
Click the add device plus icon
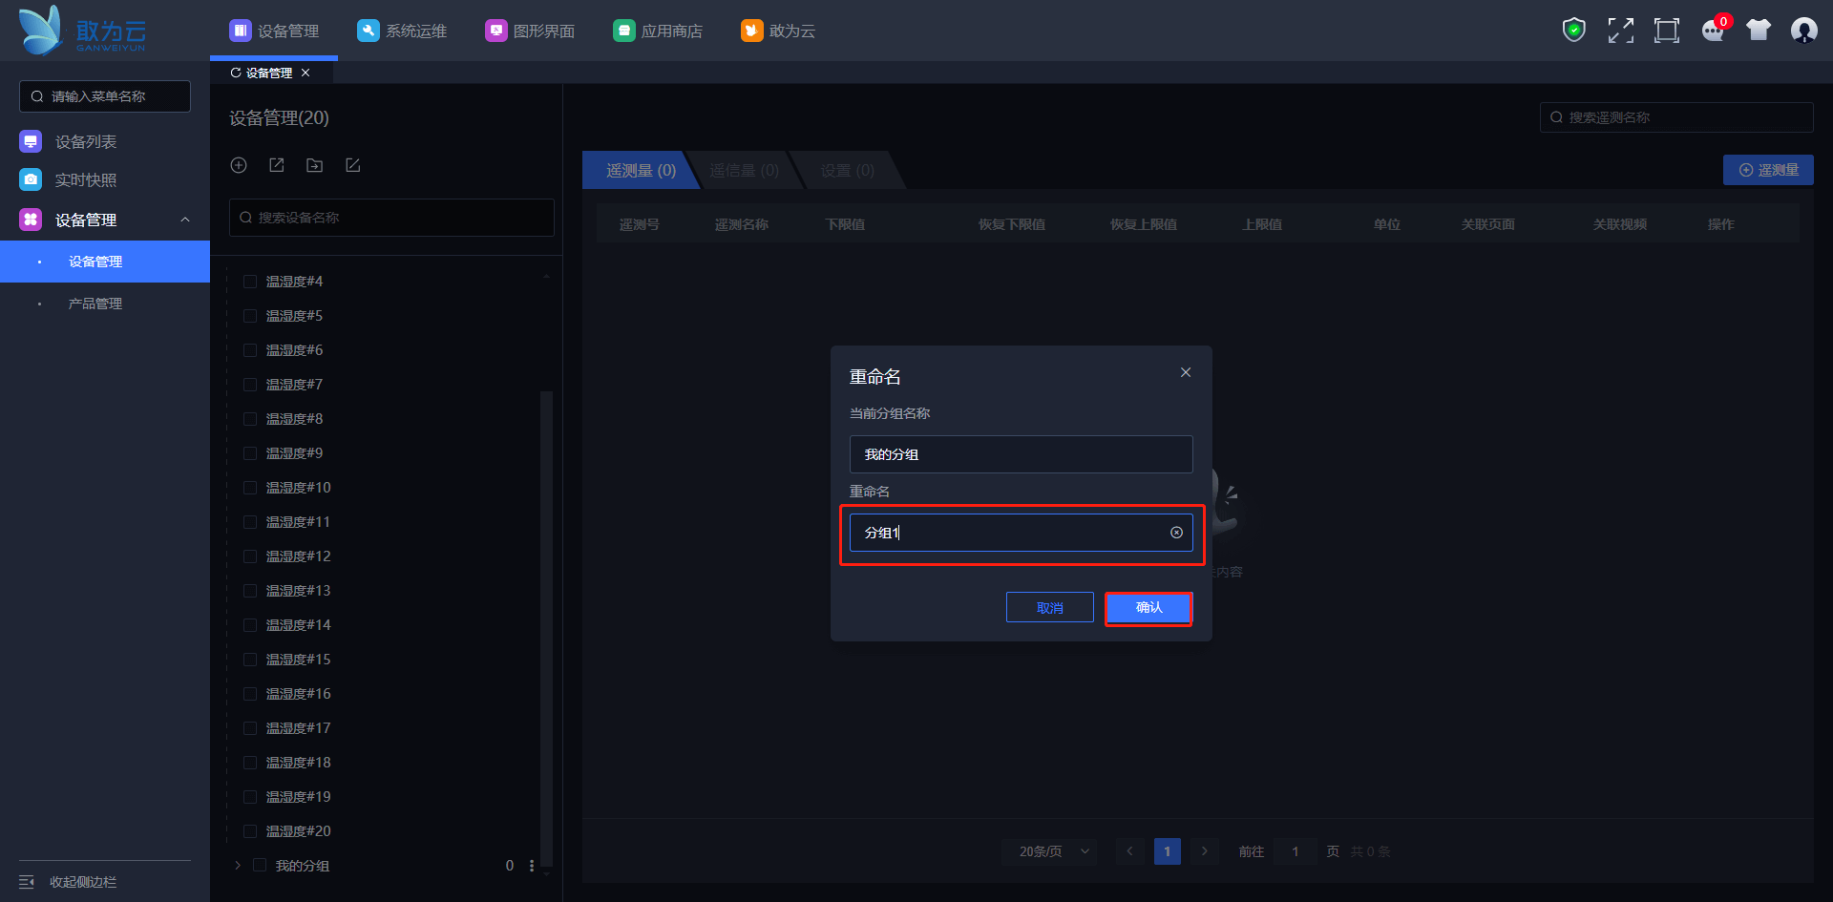(x=239, y=165)
